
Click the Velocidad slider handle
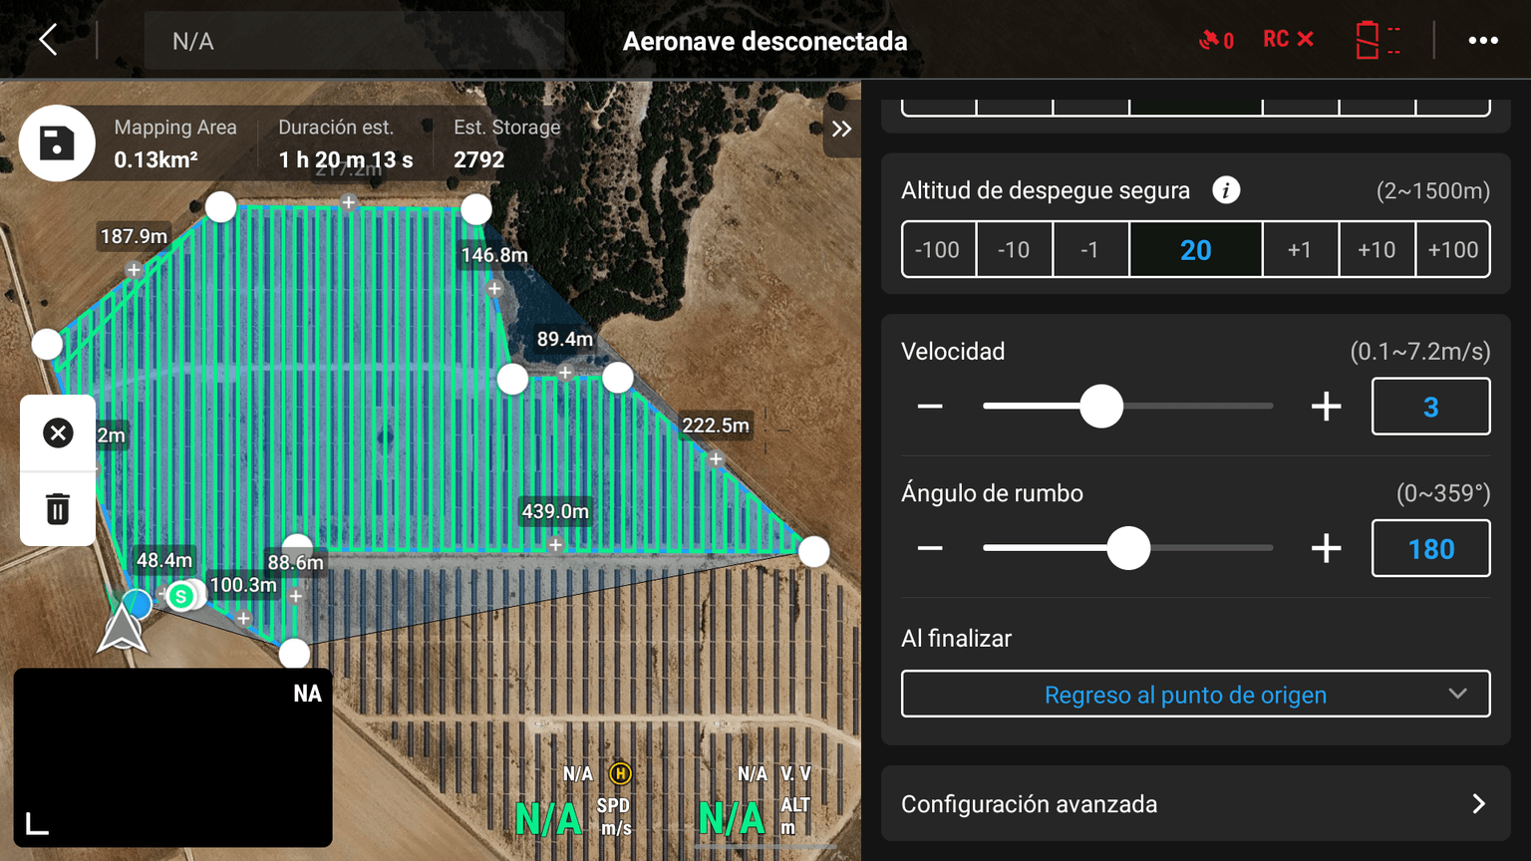coord(1101,407)
